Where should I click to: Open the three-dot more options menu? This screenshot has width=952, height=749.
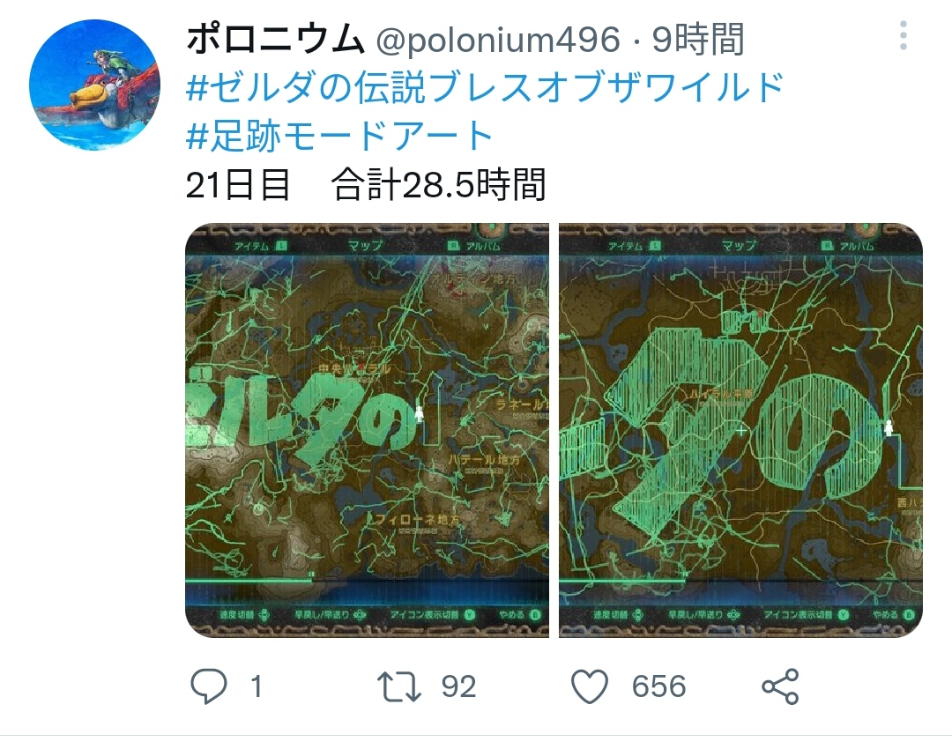point(904,35)
